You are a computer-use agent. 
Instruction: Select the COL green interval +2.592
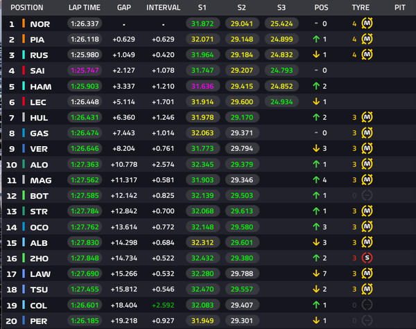(x=163, y=305)
